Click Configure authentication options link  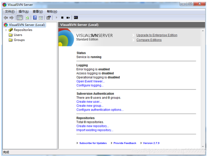[x=100, y=110]
